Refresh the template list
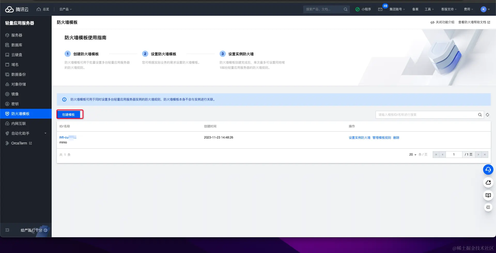Image resolution: width=496 pixels, height=253 pixels. click(x=487, y=115)
